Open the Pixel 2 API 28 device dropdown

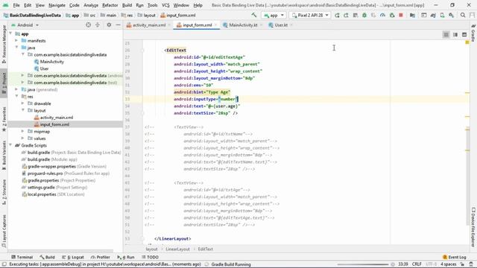click(x=310, y=15)
